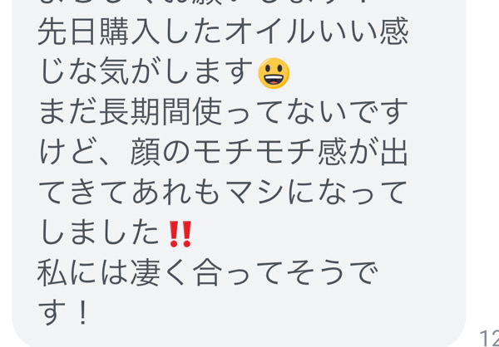Click the text "先日購入した" in message
The height and width of the screenshot is (347, 499).
(131, 32)
